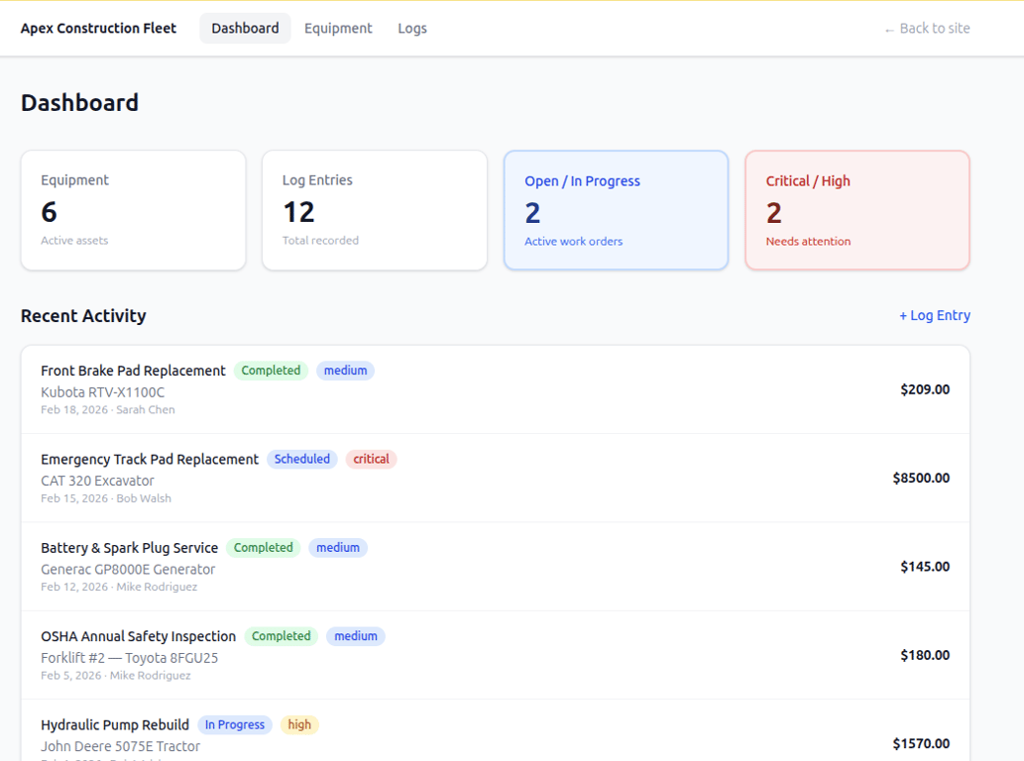Click the $8500.00 cost amount
Screen dimensions: 1024x761
click(921, 478)
